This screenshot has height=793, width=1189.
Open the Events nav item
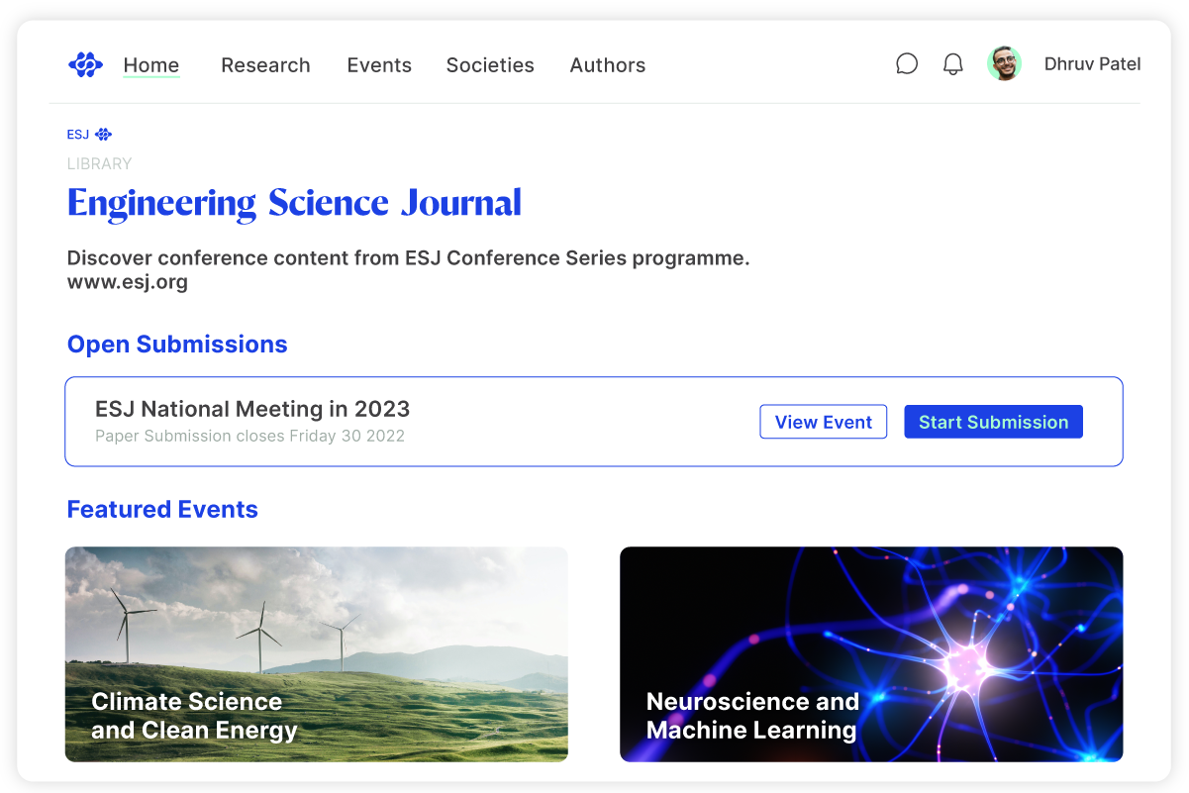pyautogui.click(x=379, y=65)
